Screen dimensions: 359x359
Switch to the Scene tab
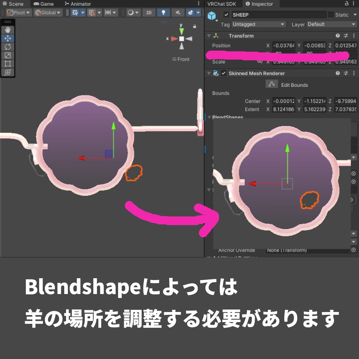click(13, 4)
